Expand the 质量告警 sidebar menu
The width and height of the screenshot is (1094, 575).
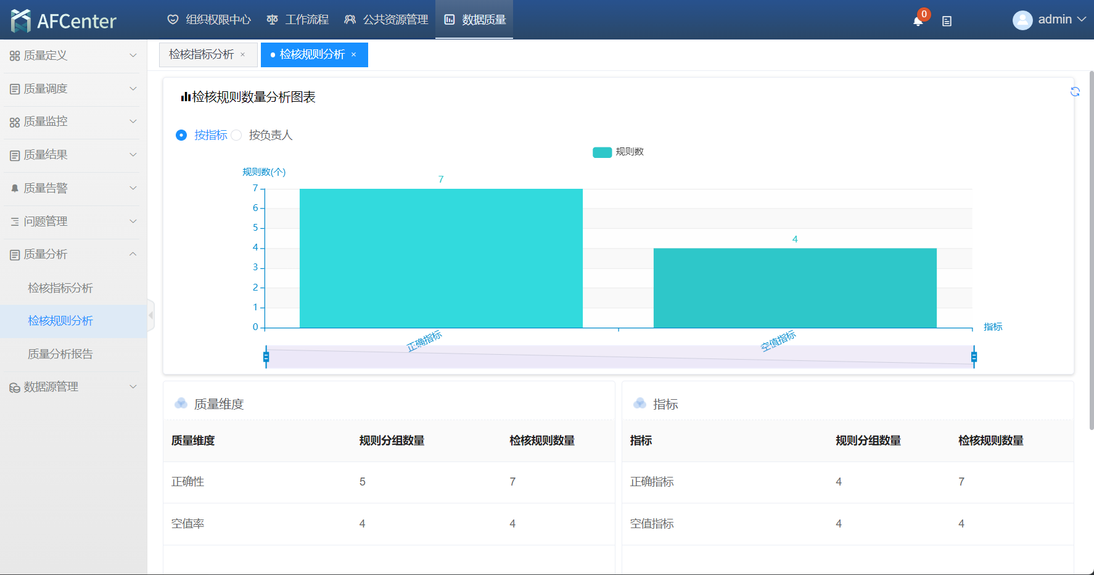73,188
